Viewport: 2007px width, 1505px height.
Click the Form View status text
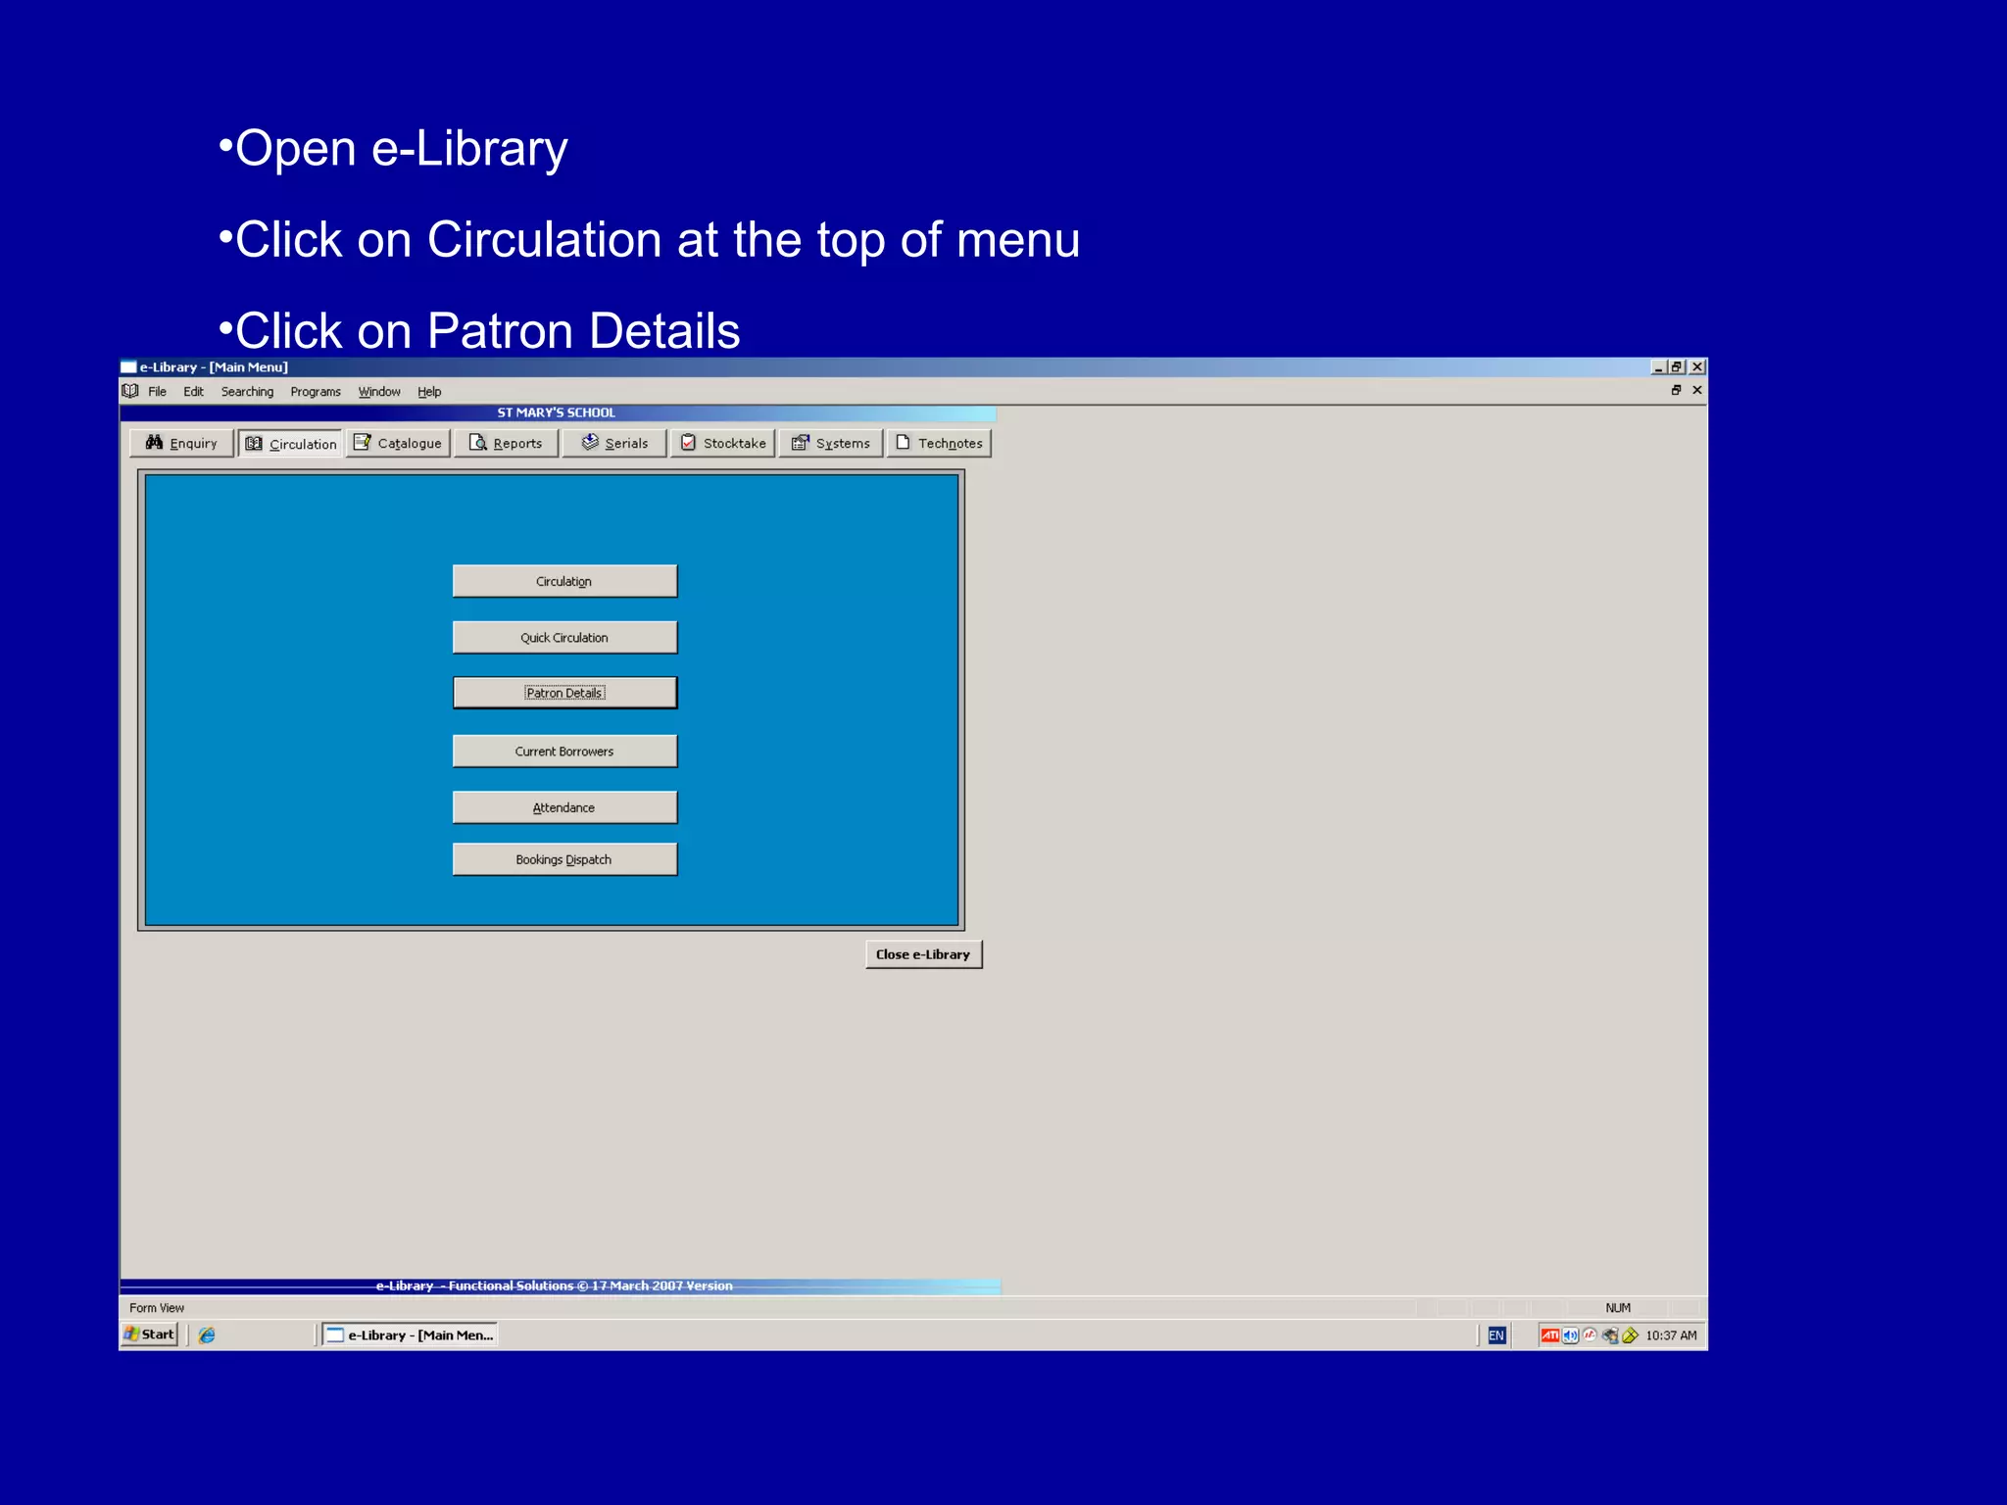tap(157, 1308)
